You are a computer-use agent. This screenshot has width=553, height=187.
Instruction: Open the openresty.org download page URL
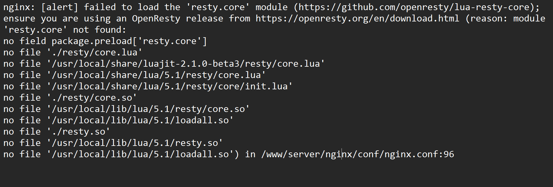[x=357, y=18]
